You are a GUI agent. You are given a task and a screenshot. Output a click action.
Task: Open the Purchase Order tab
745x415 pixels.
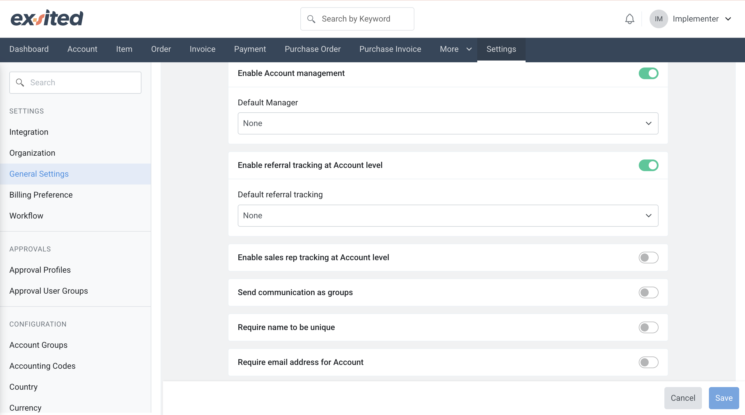[313, 49]
